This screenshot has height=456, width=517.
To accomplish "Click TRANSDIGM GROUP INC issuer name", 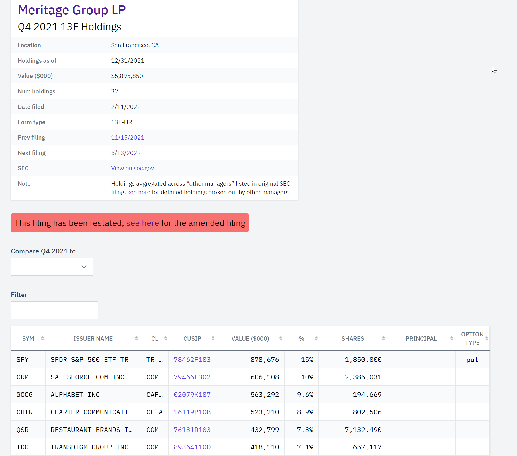I will click(x=89, y=447).
